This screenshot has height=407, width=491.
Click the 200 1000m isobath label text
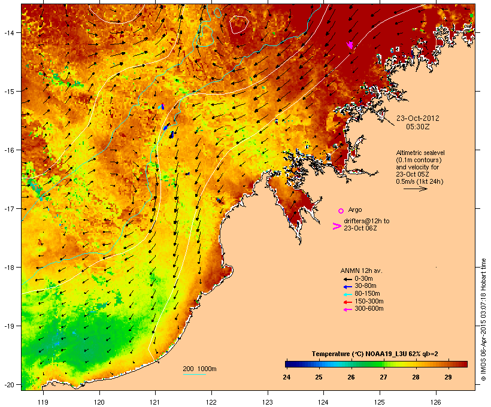199,369
